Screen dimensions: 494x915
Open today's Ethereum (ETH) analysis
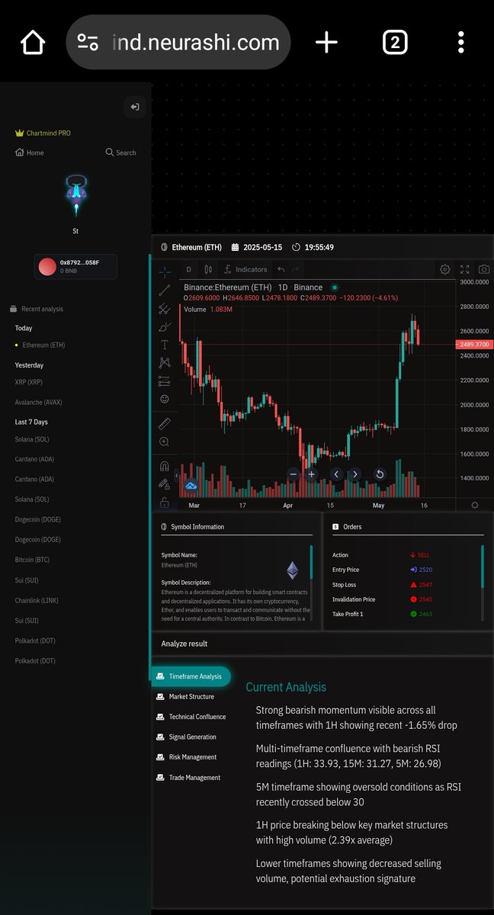(43, 345)
